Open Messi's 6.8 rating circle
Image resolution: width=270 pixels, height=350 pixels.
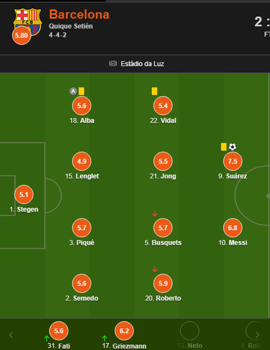coord(233,228)
